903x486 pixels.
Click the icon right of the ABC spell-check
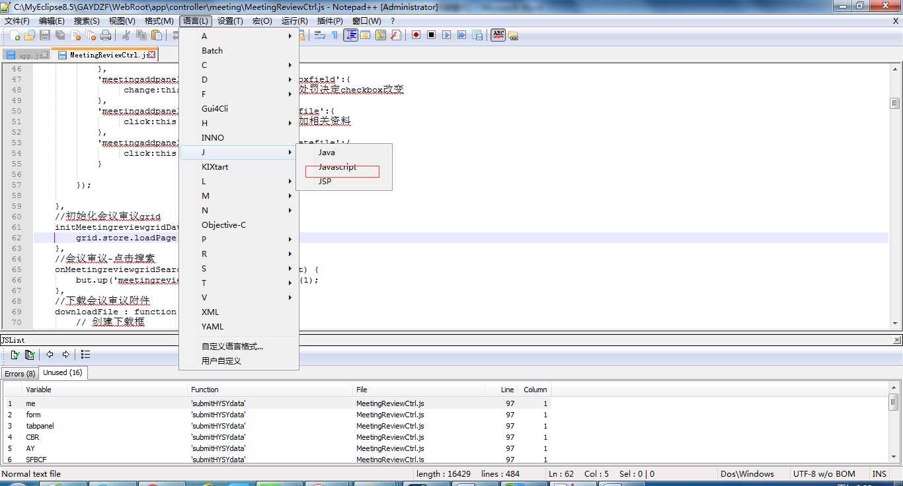(x=513, y=35)
